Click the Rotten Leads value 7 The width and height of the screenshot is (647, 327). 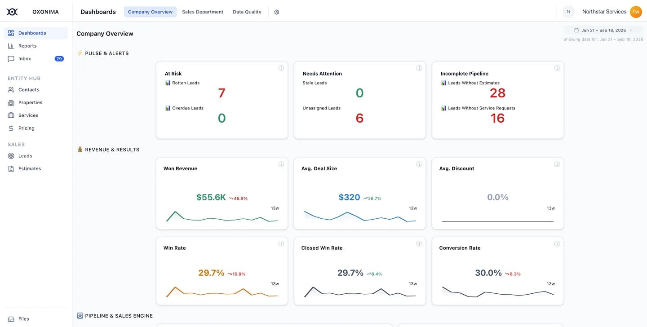click(222, 93)
